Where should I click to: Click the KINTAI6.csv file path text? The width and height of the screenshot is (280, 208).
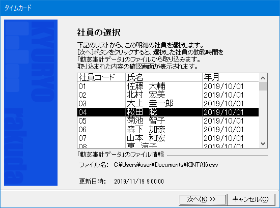click(166, 165)
